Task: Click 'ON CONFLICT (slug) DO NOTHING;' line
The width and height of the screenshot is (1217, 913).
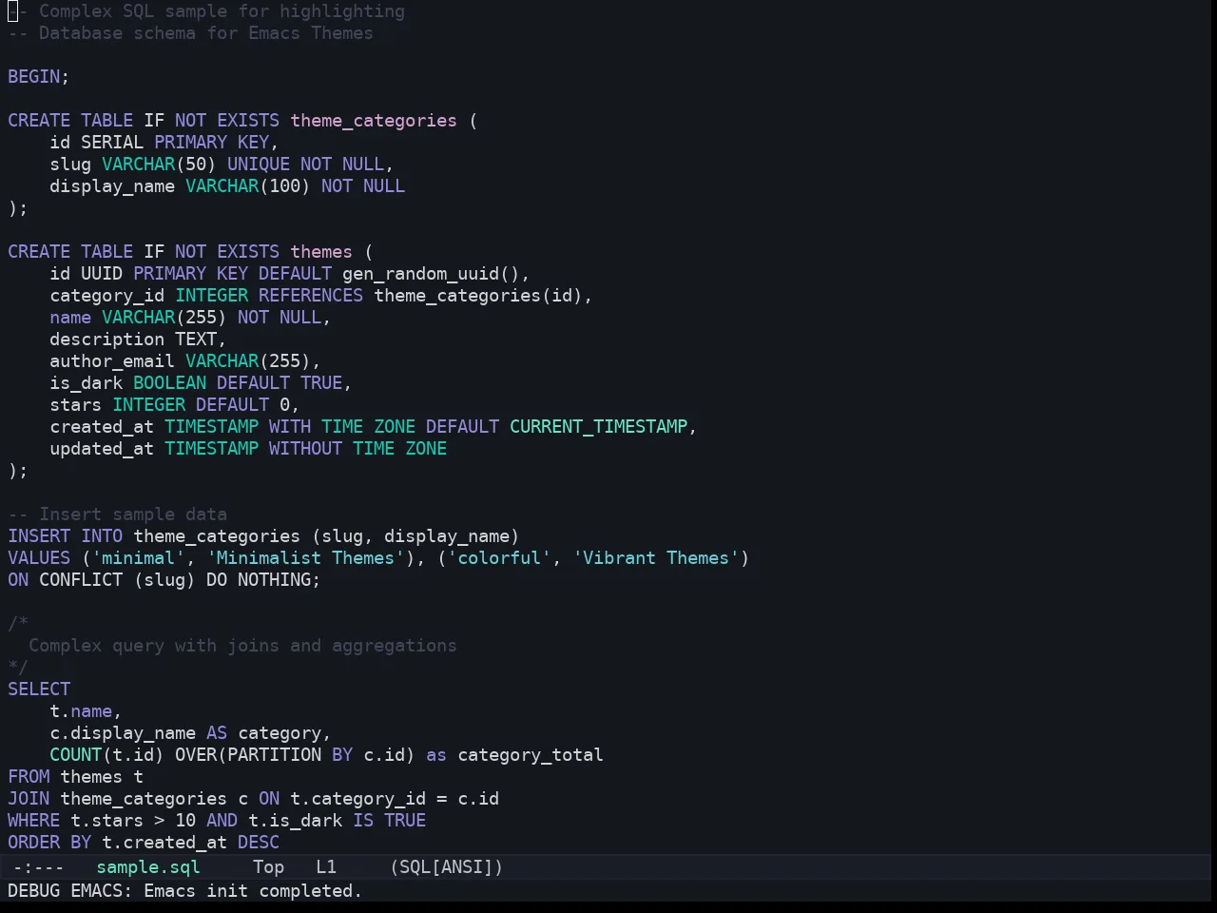Action: pyautogui.click(x=164, y=580)
